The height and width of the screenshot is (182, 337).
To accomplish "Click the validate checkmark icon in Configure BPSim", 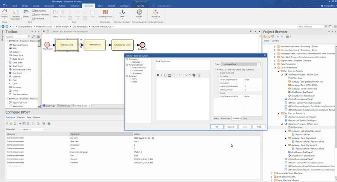I will 38,124.
